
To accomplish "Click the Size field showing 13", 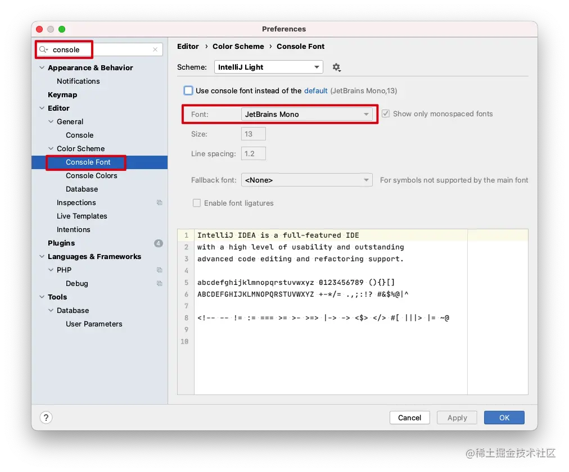I will click(x=253, y=134).
